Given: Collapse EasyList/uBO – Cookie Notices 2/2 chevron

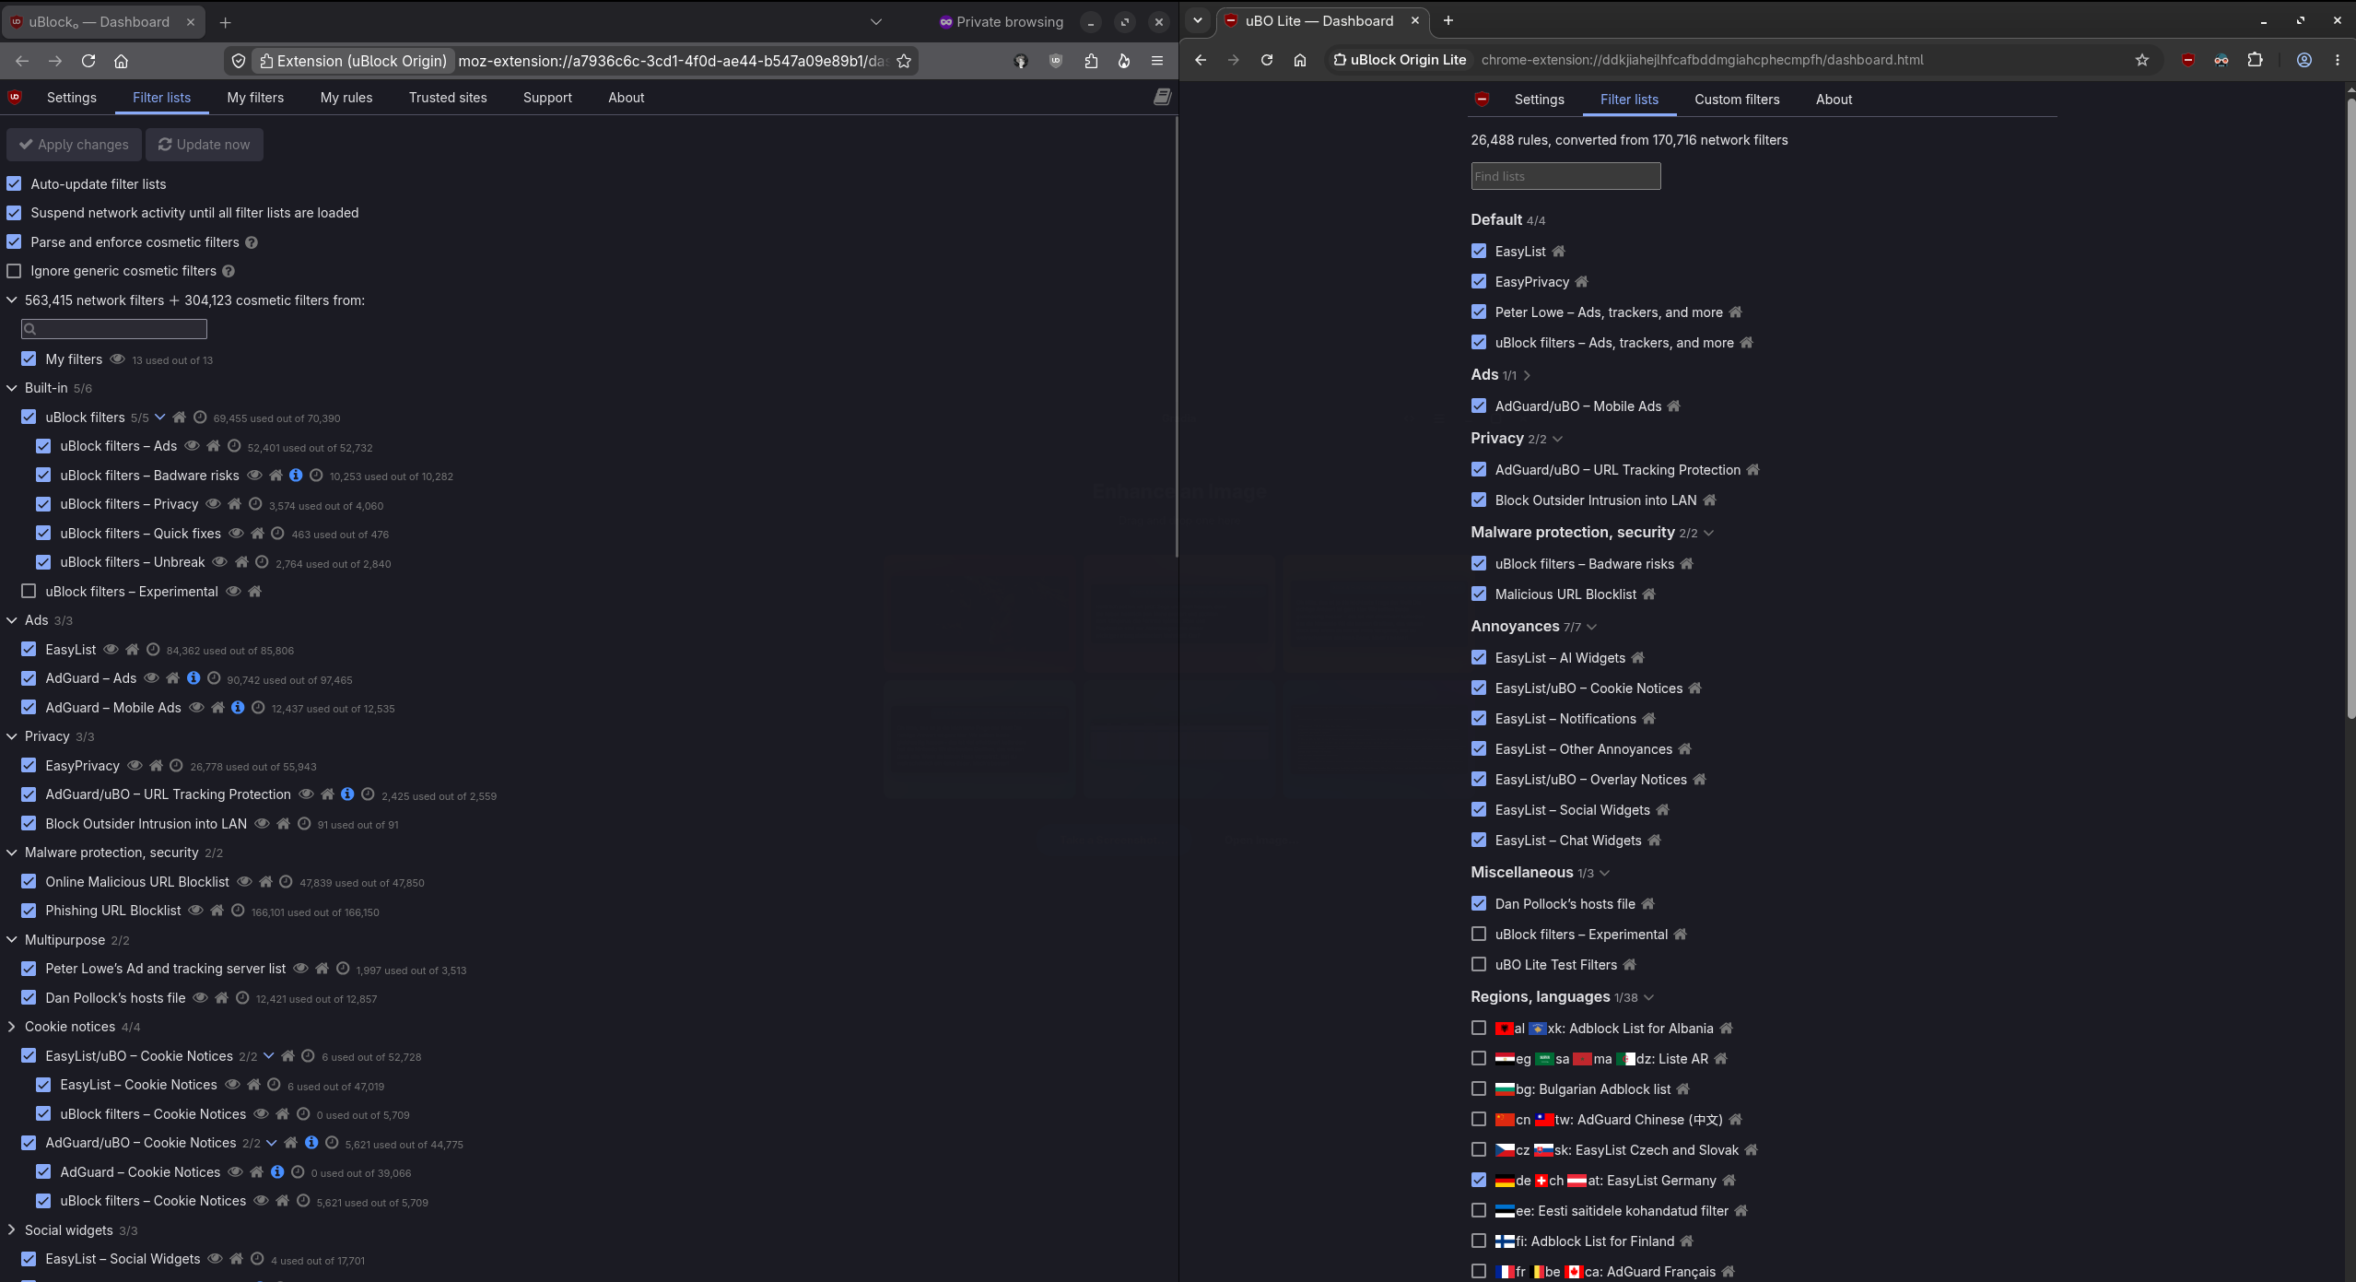Looking at the screenshot, I should [x=268, y=1056].
